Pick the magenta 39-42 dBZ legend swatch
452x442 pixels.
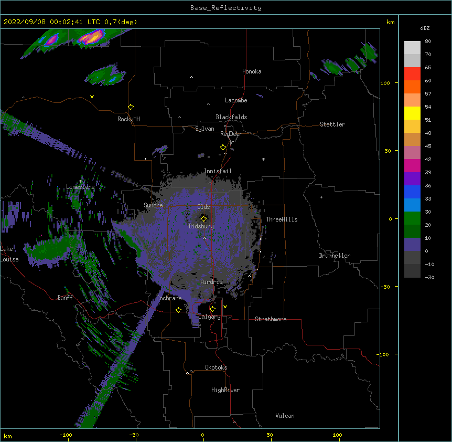tap(412, 165)
